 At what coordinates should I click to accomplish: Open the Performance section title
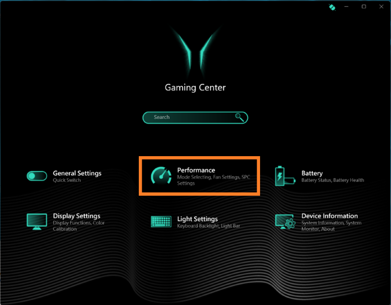click(196, 170)
